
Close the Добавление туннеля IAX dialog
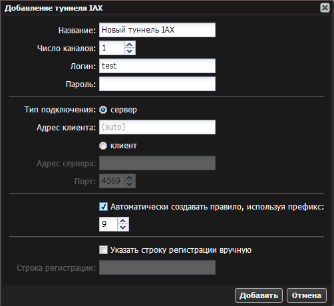click(325, 8)
